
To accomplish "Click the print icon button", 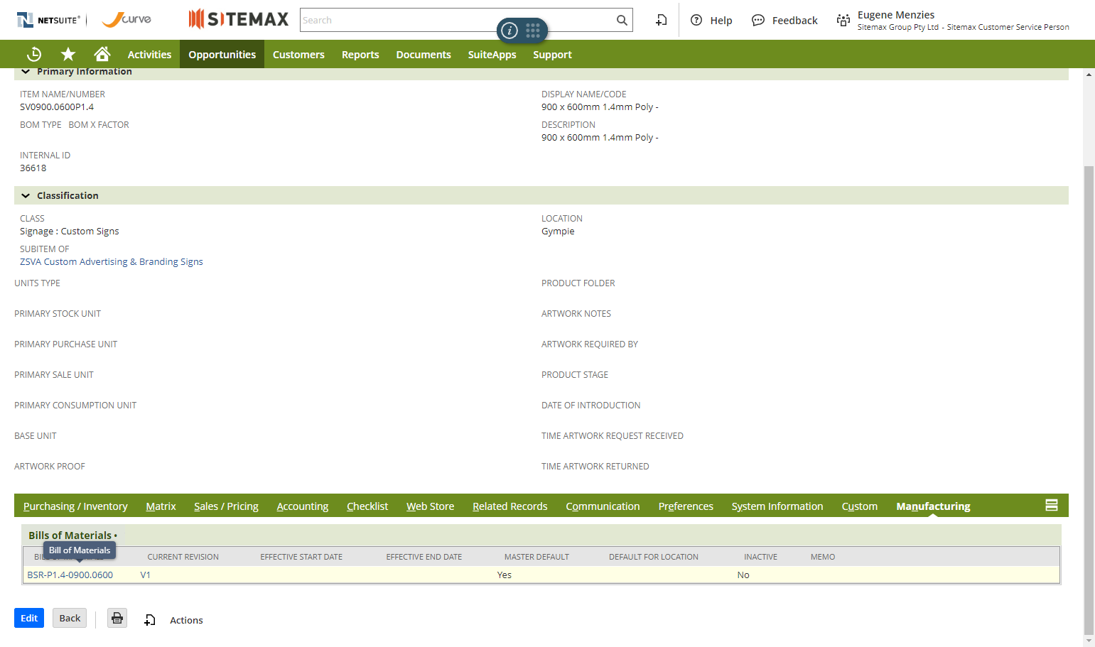I will point(117,618).
